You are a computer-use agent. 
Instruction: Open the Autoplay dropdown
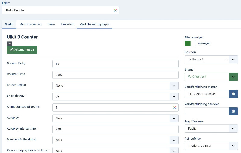174,118
